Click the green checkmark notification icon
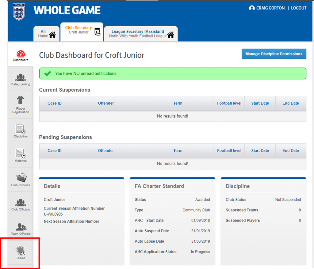The image size is (314, 269). pyautogui.click(x=48, y=73)
